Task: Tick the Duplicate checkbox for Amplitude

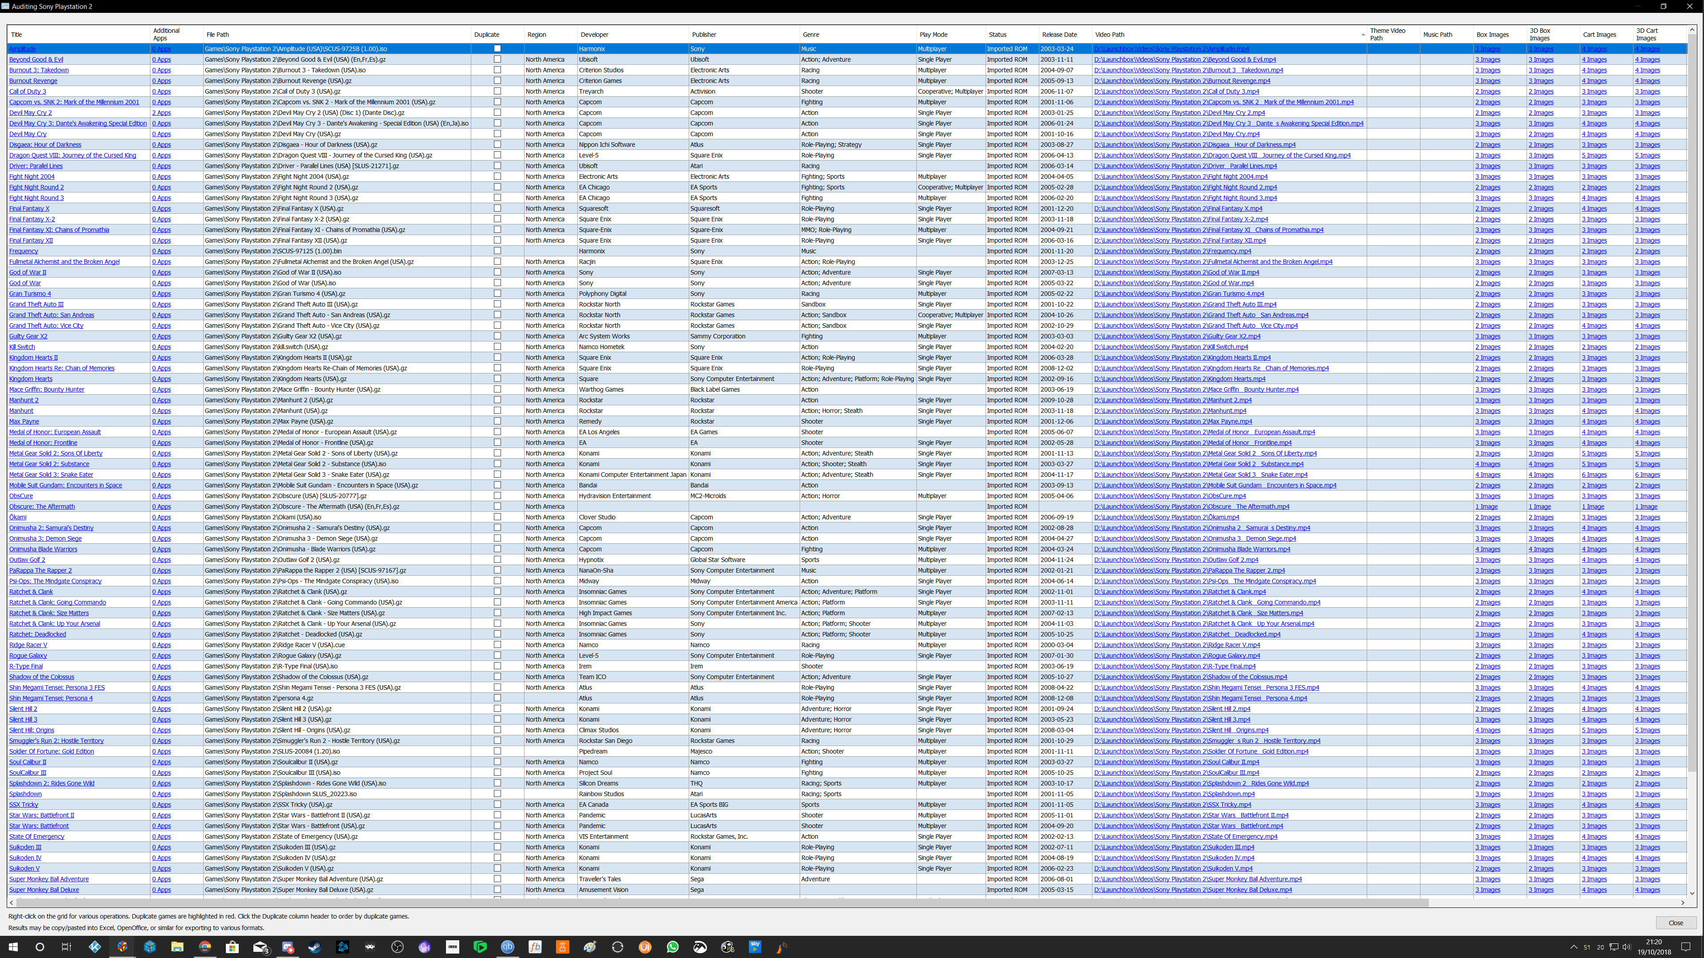Action: [497, 48]
